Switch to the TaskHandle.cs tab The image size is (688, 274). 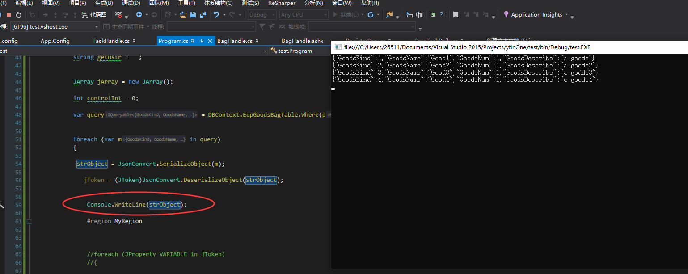(111, 41)
